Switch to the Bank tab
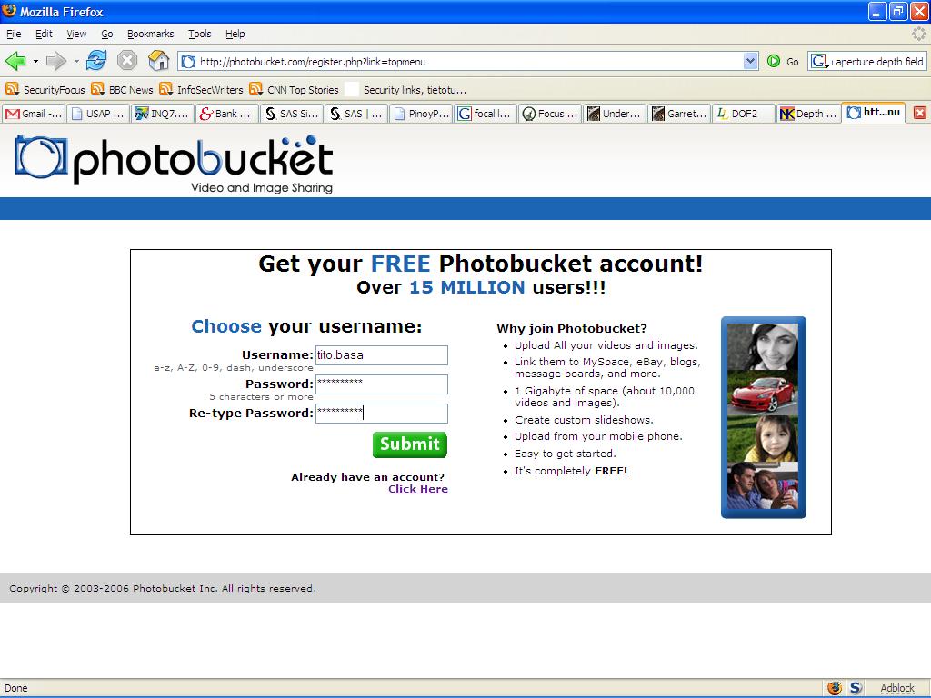Screen dimensions: 931x698 227,114
